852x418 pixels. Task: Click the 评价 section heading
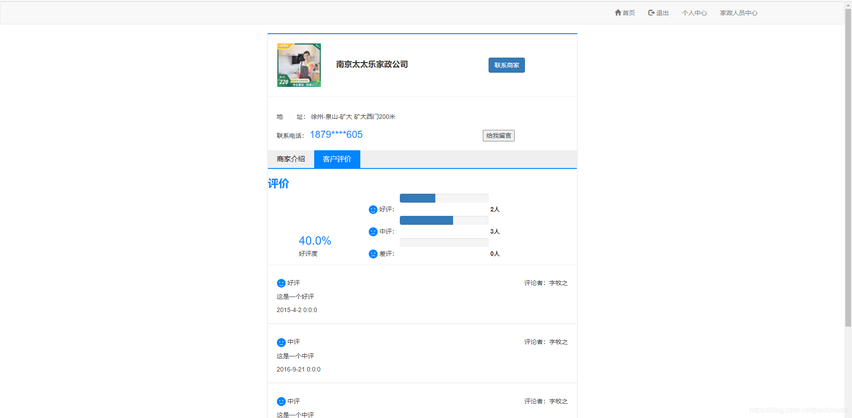[278, 184]
